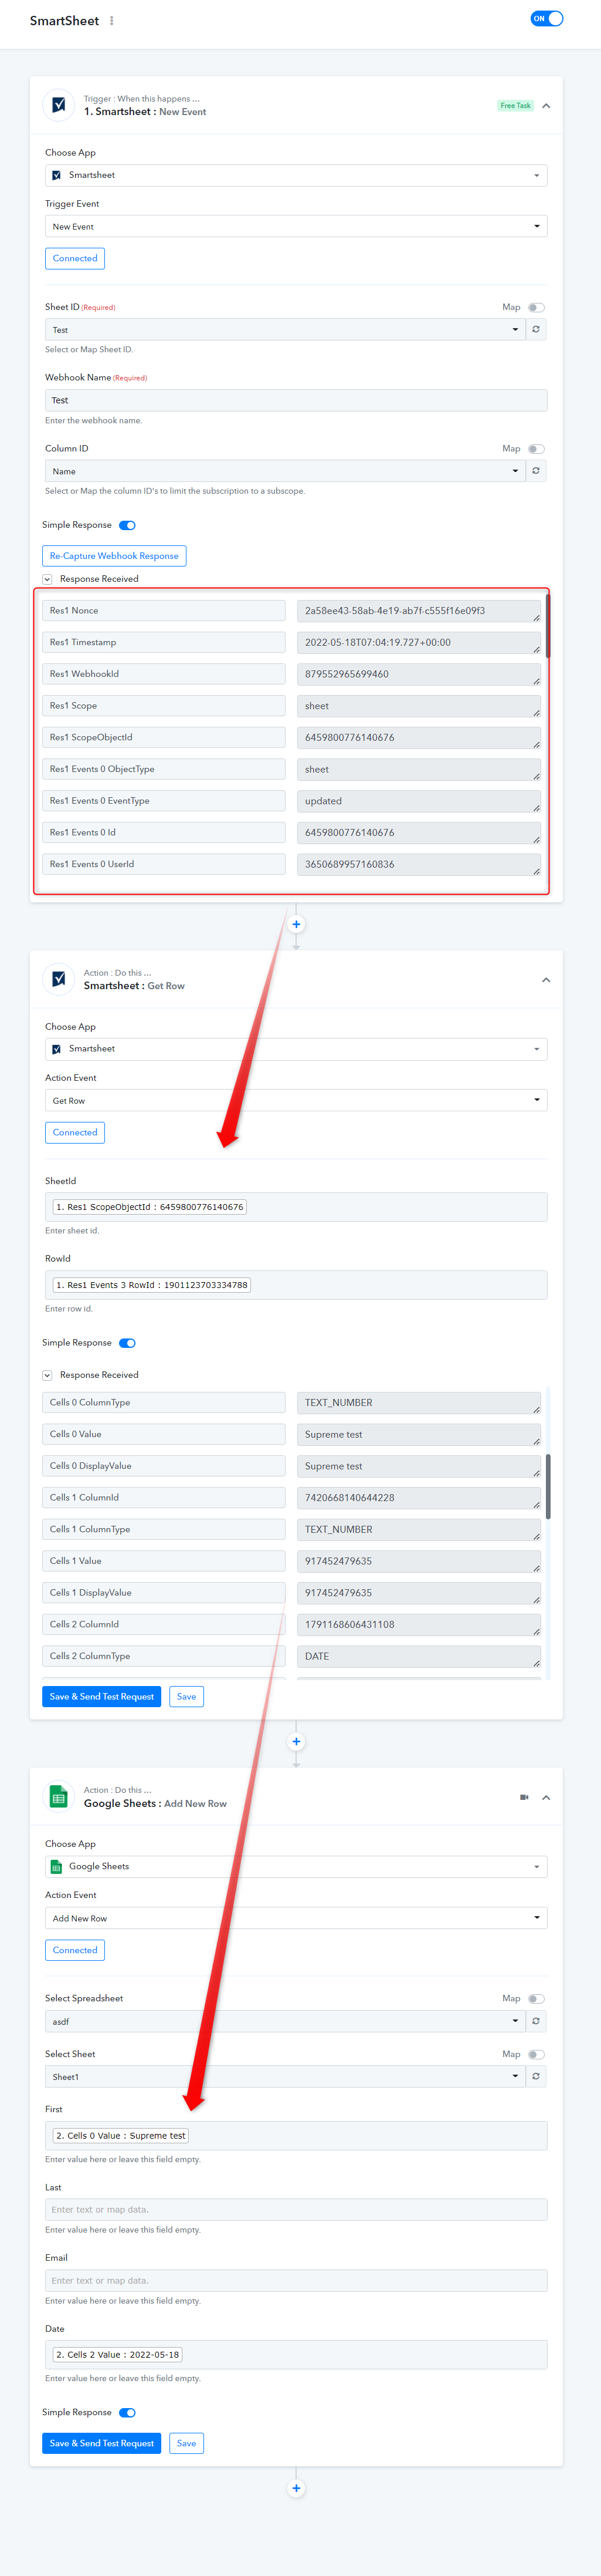Open the Action Event Get Row dropdown

point(296,1101)
